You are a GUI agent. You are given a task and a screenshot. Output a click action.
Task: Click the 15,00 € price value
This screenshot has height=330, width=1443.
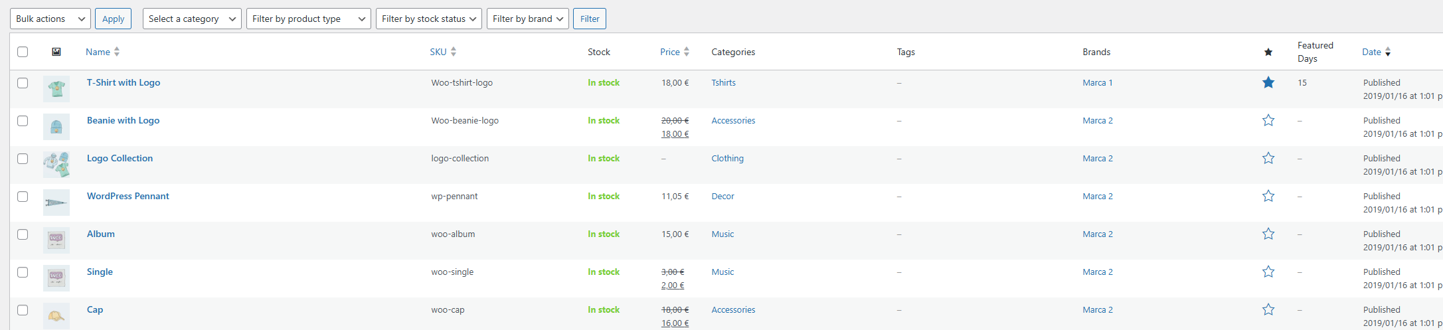(x=675, y=234)
